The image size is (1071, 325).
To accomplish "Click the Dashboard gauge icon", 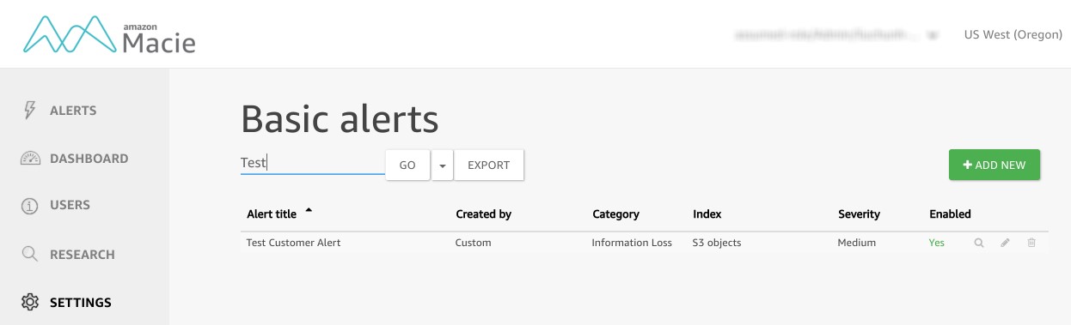I will 30,159.
